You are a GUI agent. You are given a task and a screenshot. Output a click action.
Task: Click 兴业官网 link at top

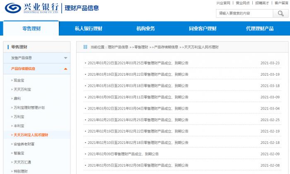[224, 3]
